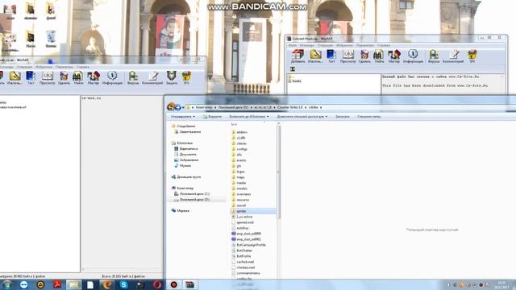Click Open (Відкрити) button in Explorer toolbar
The width and height of the screenshot is (516, 290).
click(x=212, y=117)
